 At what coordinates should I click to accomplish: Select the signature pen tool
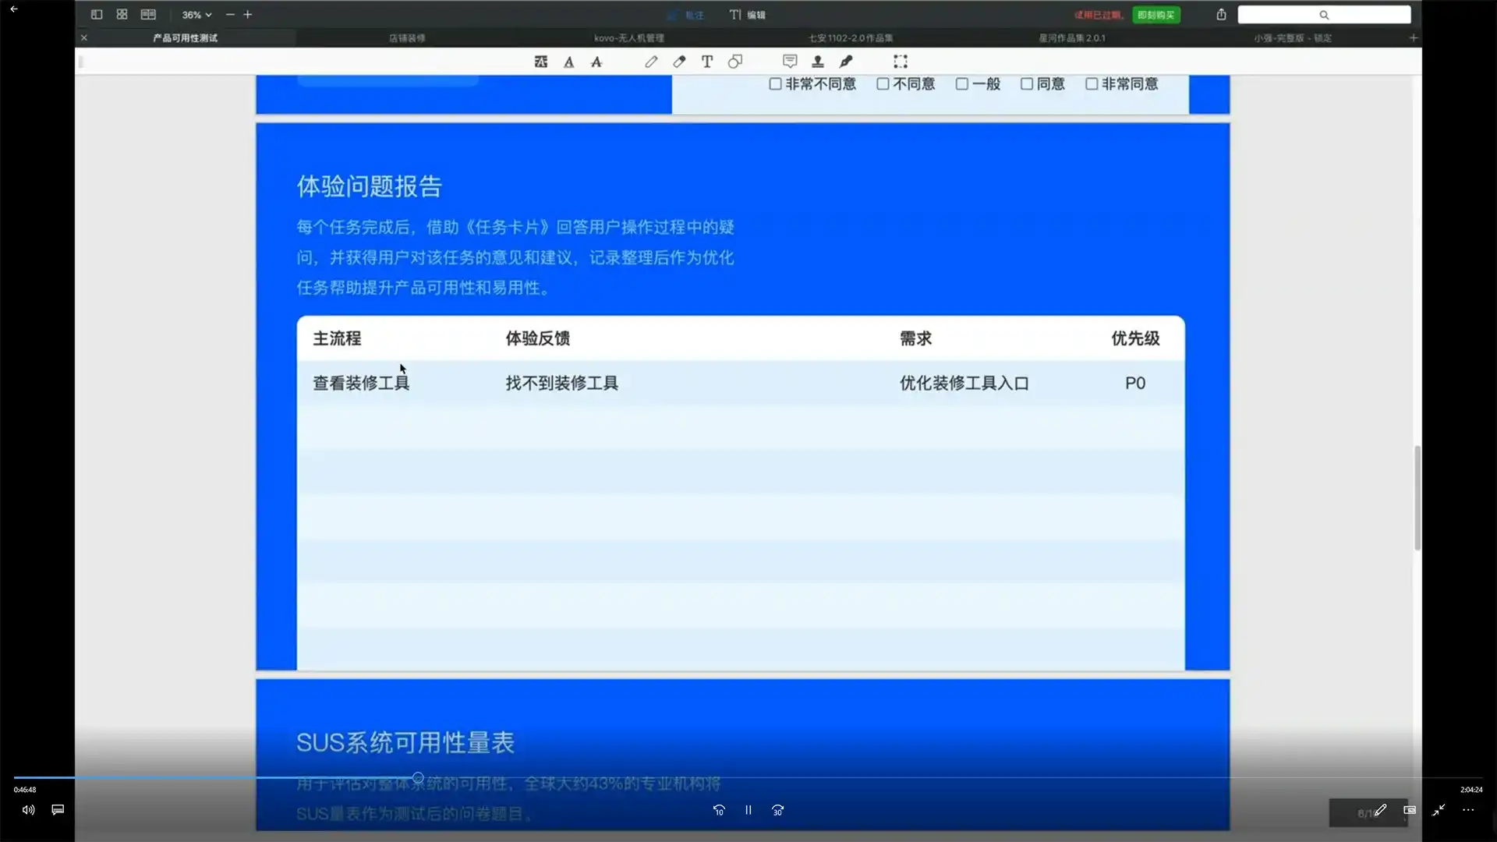click(x=846, y=62)
